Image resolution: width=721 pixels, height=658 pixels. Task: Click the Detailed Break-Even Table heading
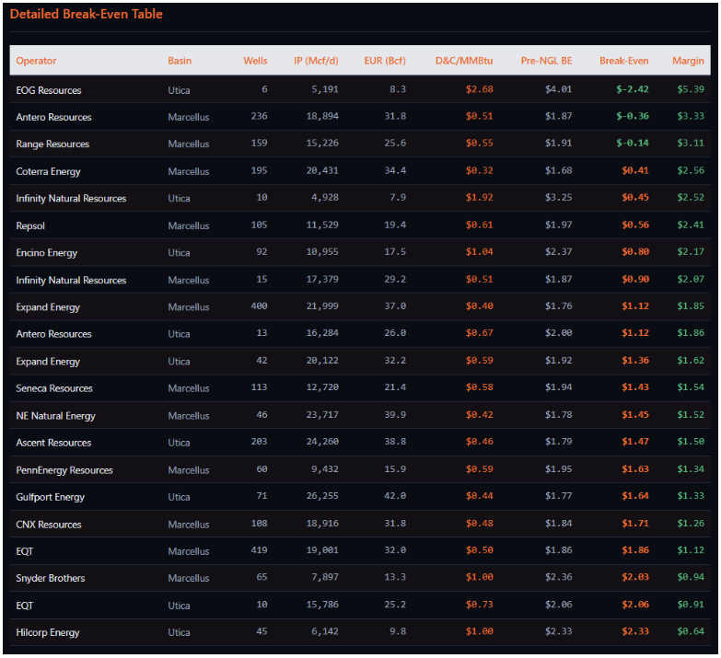pyautogui.click(x=87, y=15)
